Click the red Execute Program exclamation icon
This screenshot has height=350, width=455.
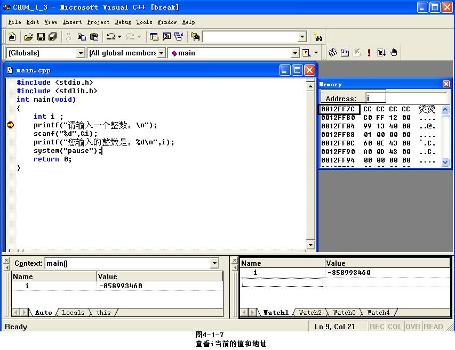pos(369,53)
